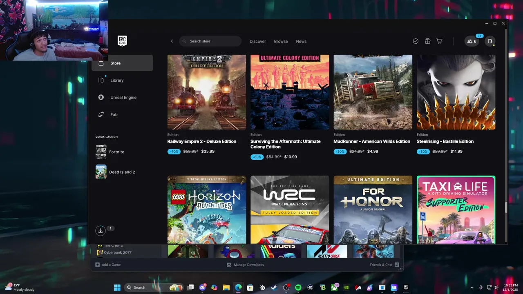
Task: Open For Honor Ultimate Edition cover
Action: (x=373, y=209)
